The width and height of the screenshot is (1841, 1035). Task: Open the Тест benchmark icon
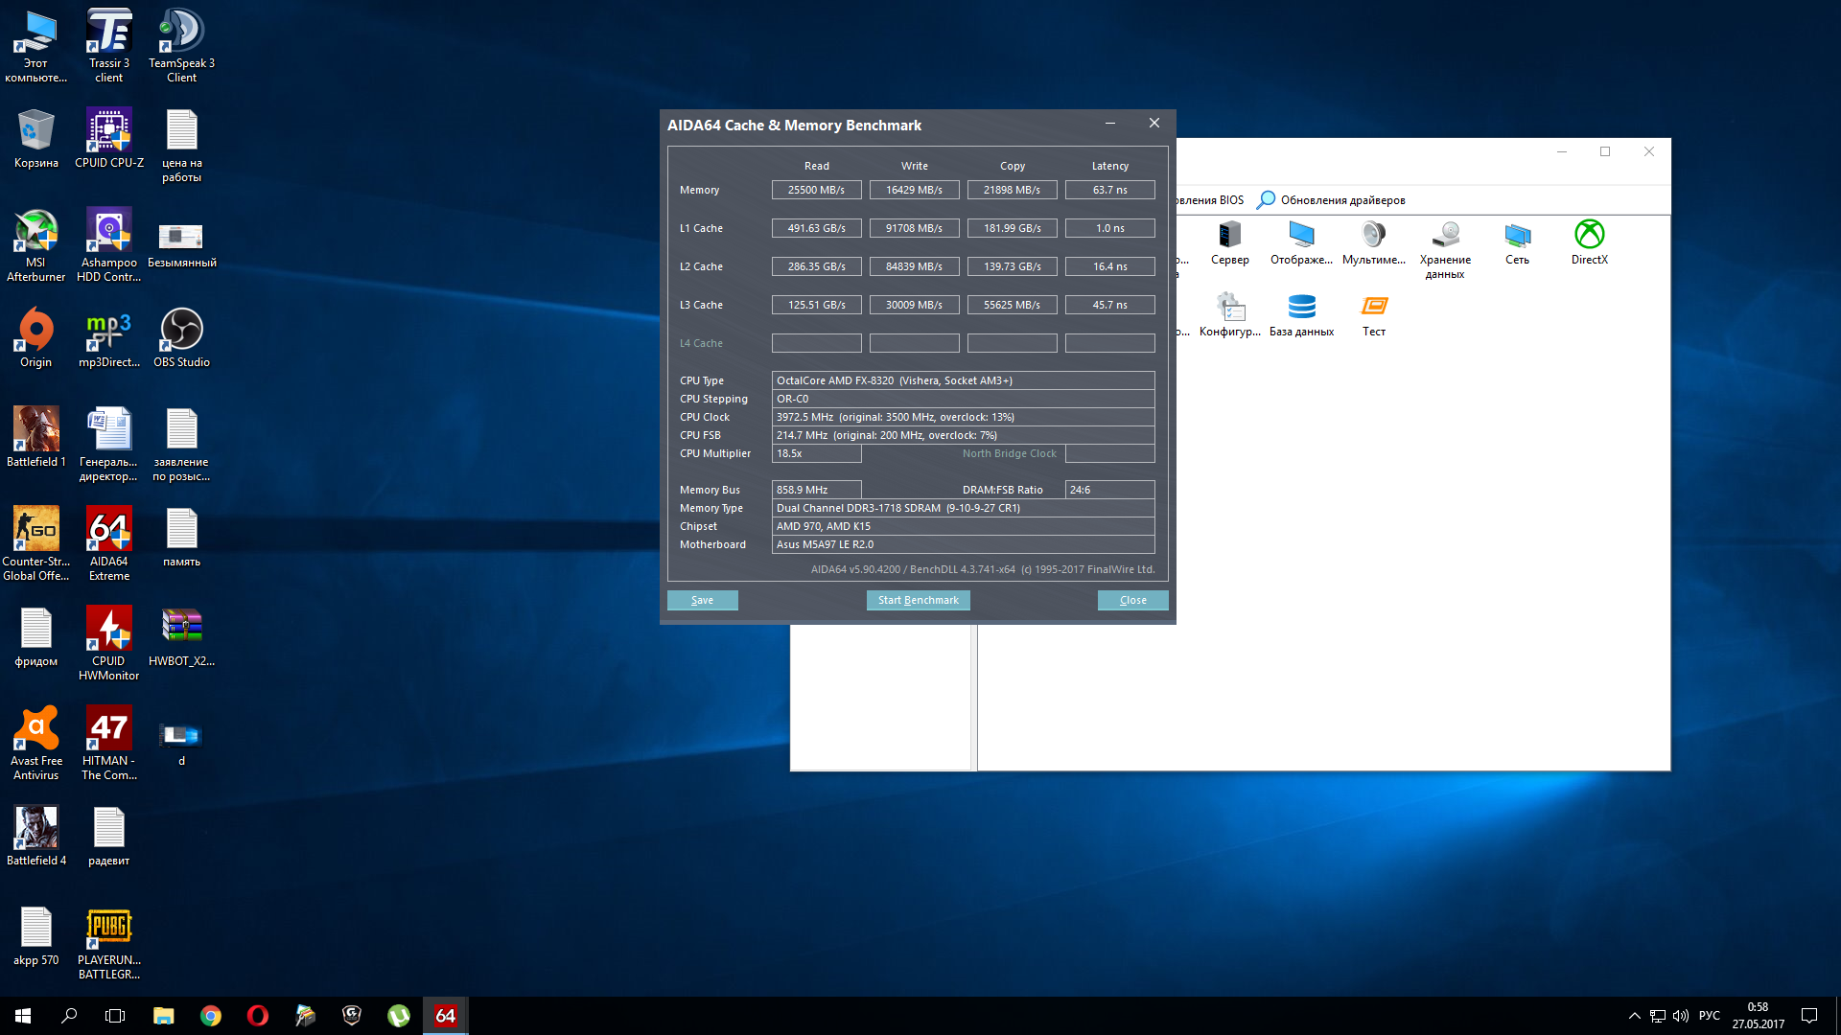click(x=1374, y=308)
